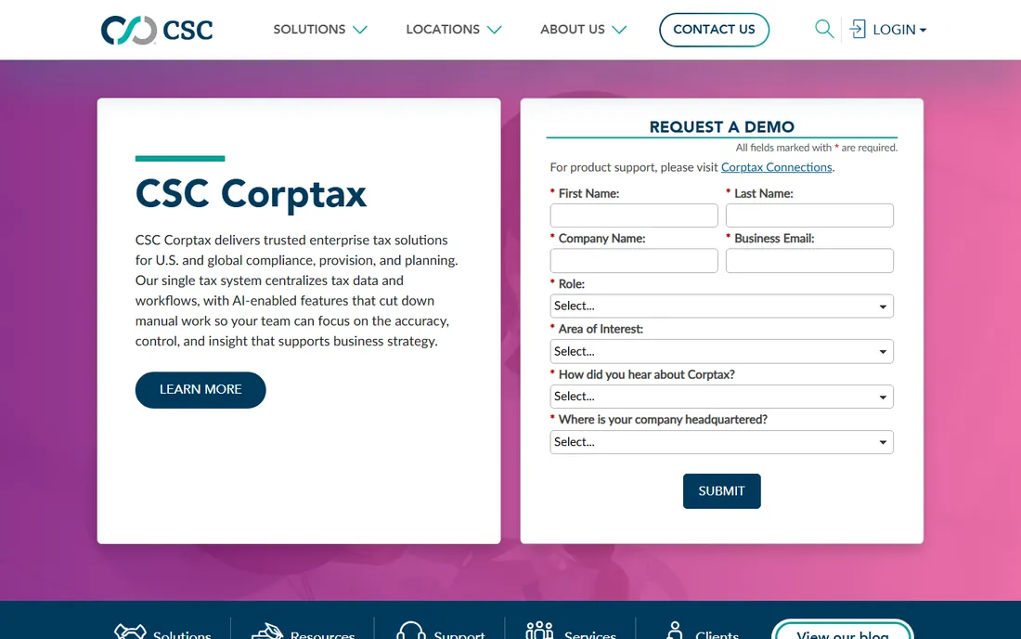Open the How did you hear dropdown
Viewport: 1021px width, 639px height.
tap(721, 397)
